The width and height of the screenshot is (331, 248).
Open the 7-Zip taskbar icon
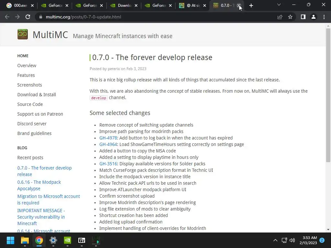(82, 240)
